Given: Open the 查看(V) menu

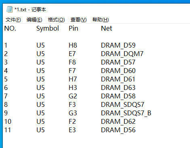Looking at the screenshot, I should point(79,20).
